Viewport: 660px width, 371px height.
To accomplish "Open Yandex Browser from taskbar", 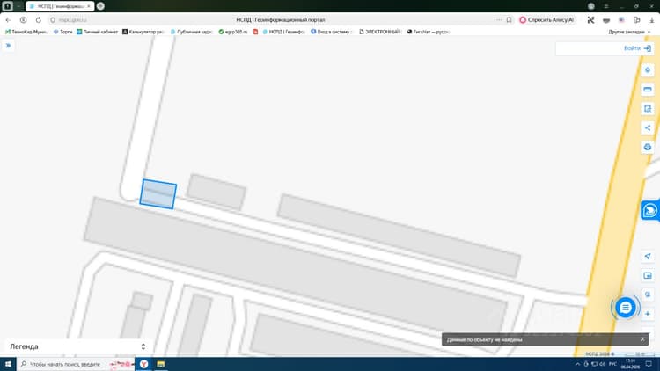I will point(144,364).
